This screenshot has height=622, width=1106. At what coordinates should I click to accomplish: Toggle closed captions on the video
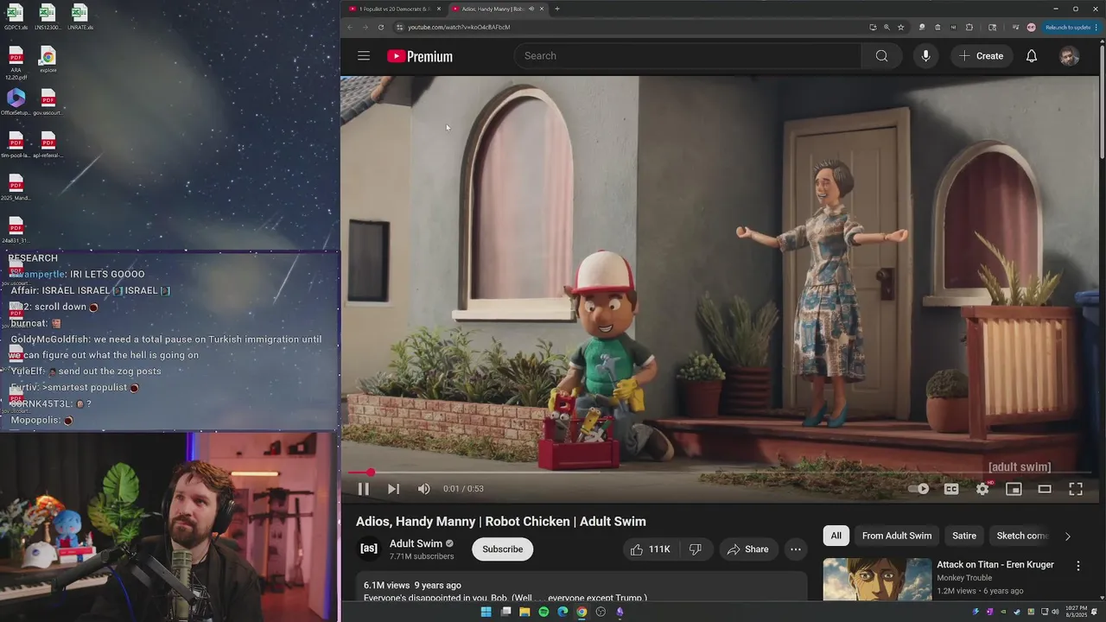coord(951,489)
